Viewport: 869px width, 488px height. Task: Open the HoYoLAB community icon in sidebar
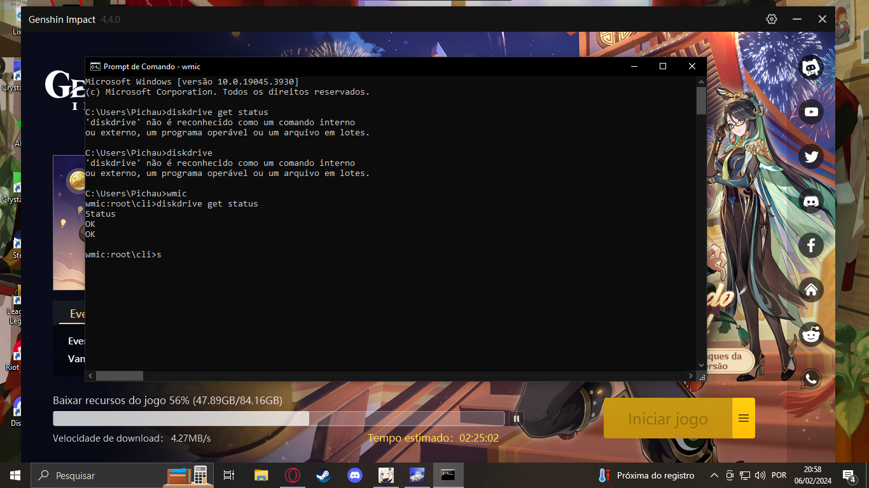tap(811, 67)
